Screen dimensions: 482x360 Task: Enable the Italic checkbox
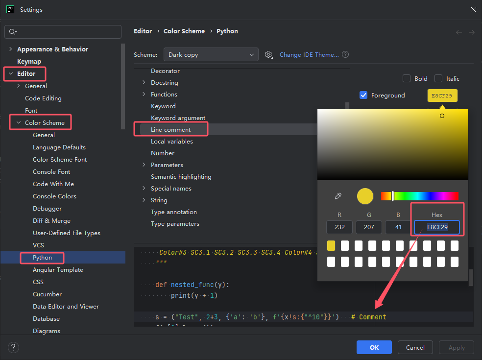(438, 79)
